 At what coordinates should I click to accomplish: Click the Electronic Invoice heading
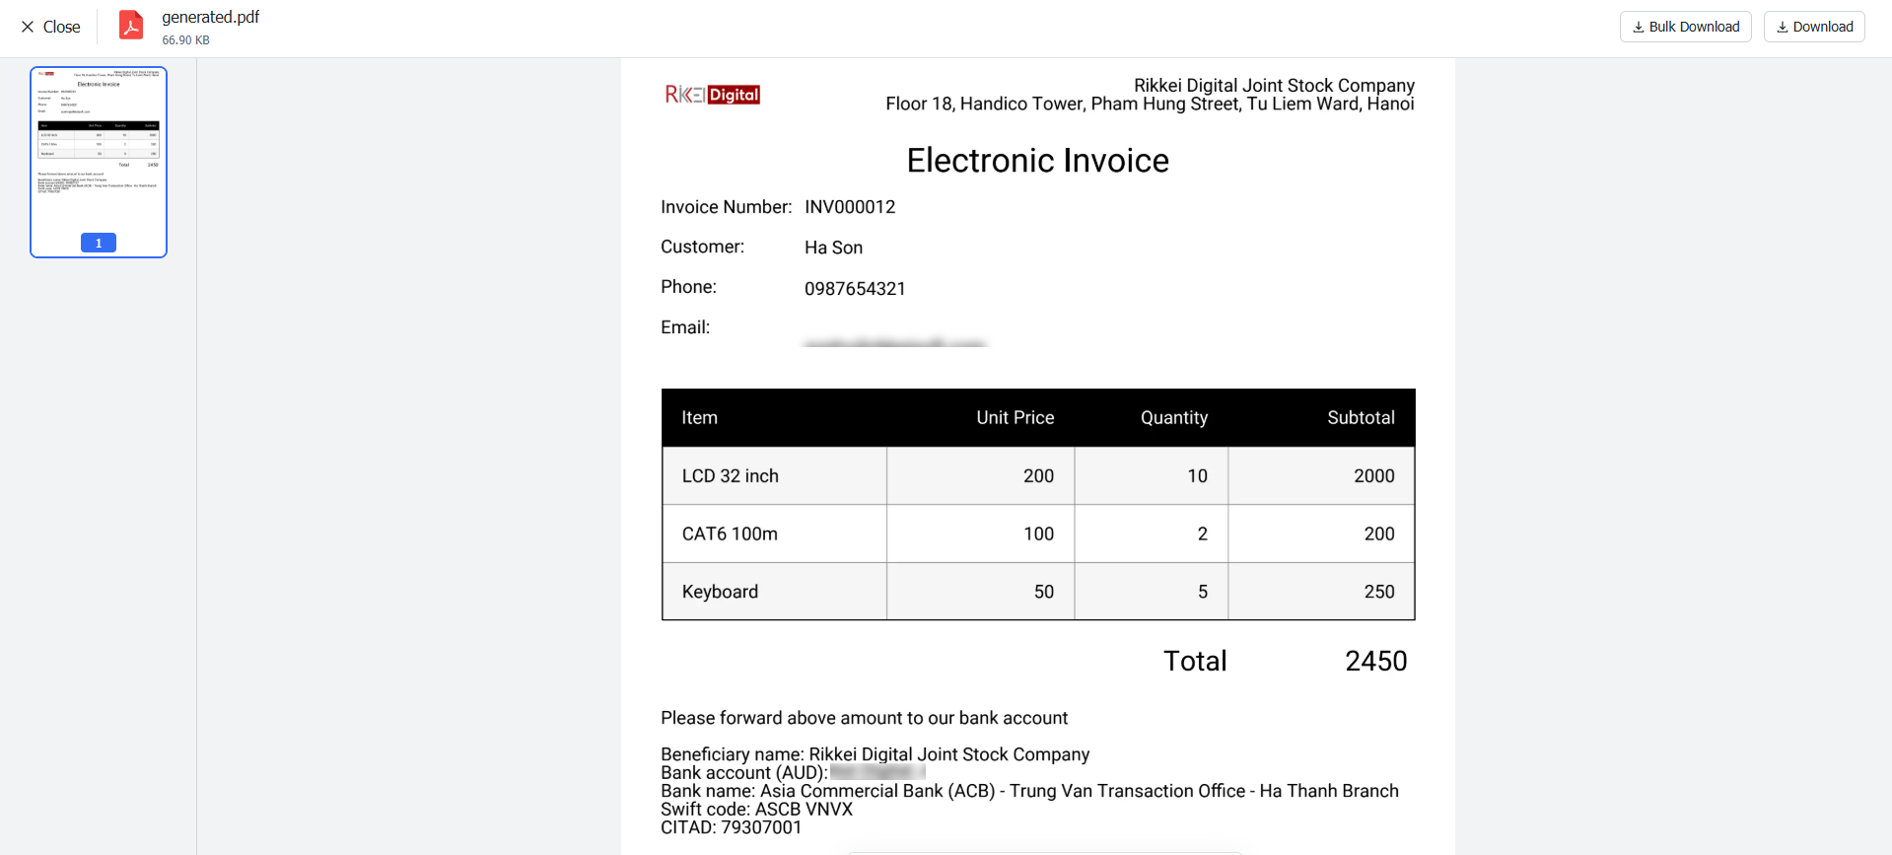pos(1037,161)
